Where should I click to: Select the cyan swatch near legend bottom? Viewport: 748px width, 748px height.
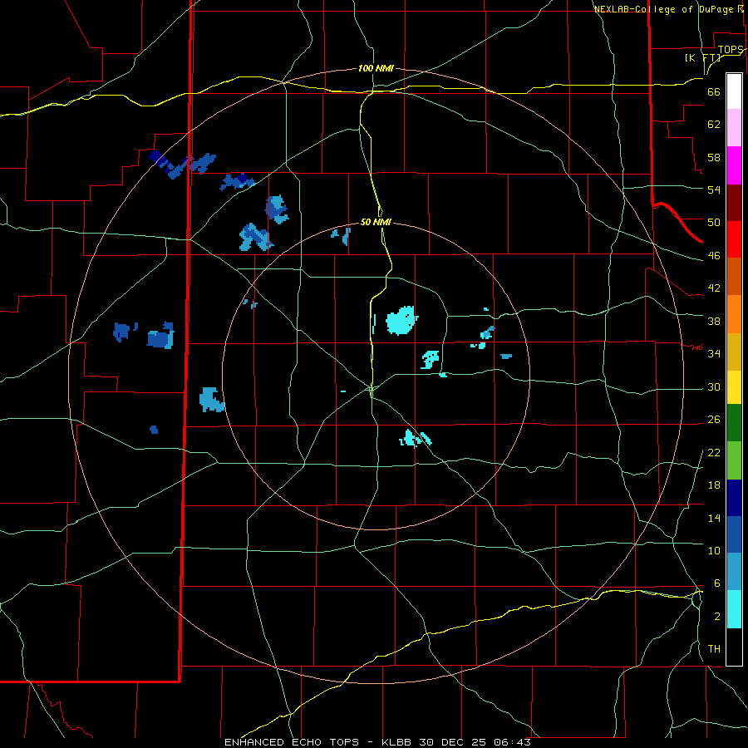[734, 609]
